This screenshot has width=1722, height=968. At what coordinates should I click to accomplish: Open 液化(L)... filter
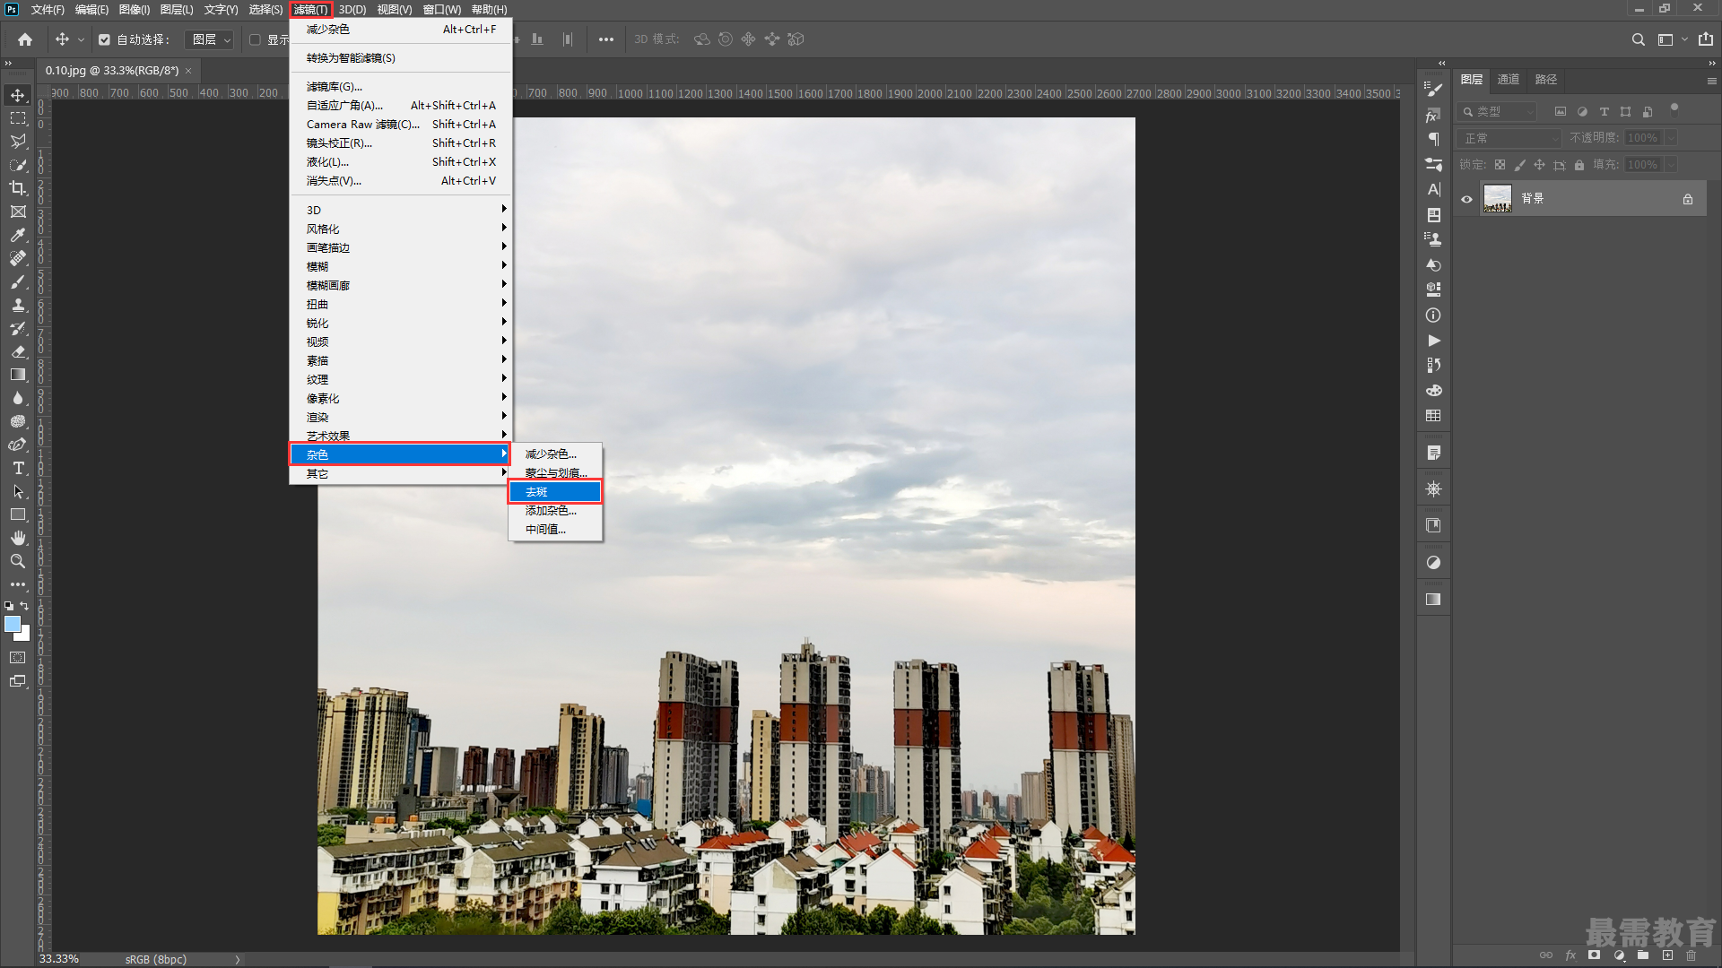400,161
